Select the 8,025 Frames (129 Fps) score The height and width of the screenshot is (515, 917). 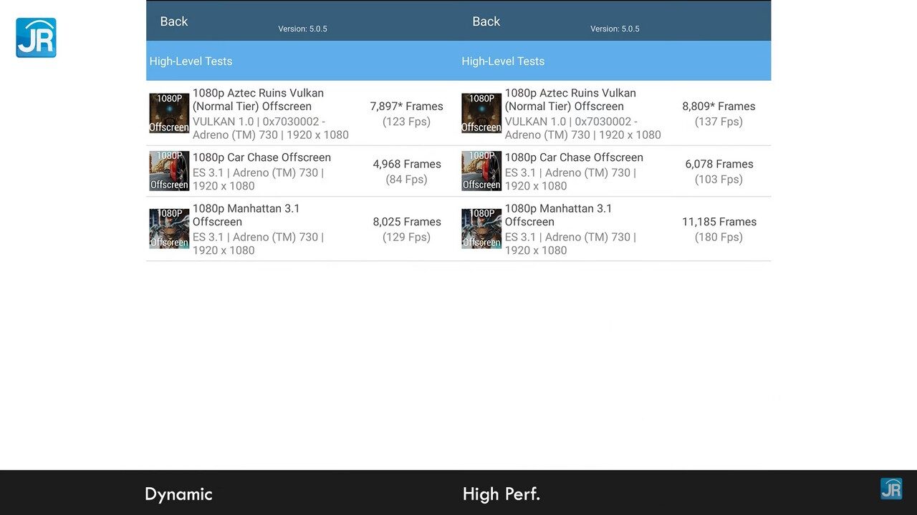coord(406,229)
